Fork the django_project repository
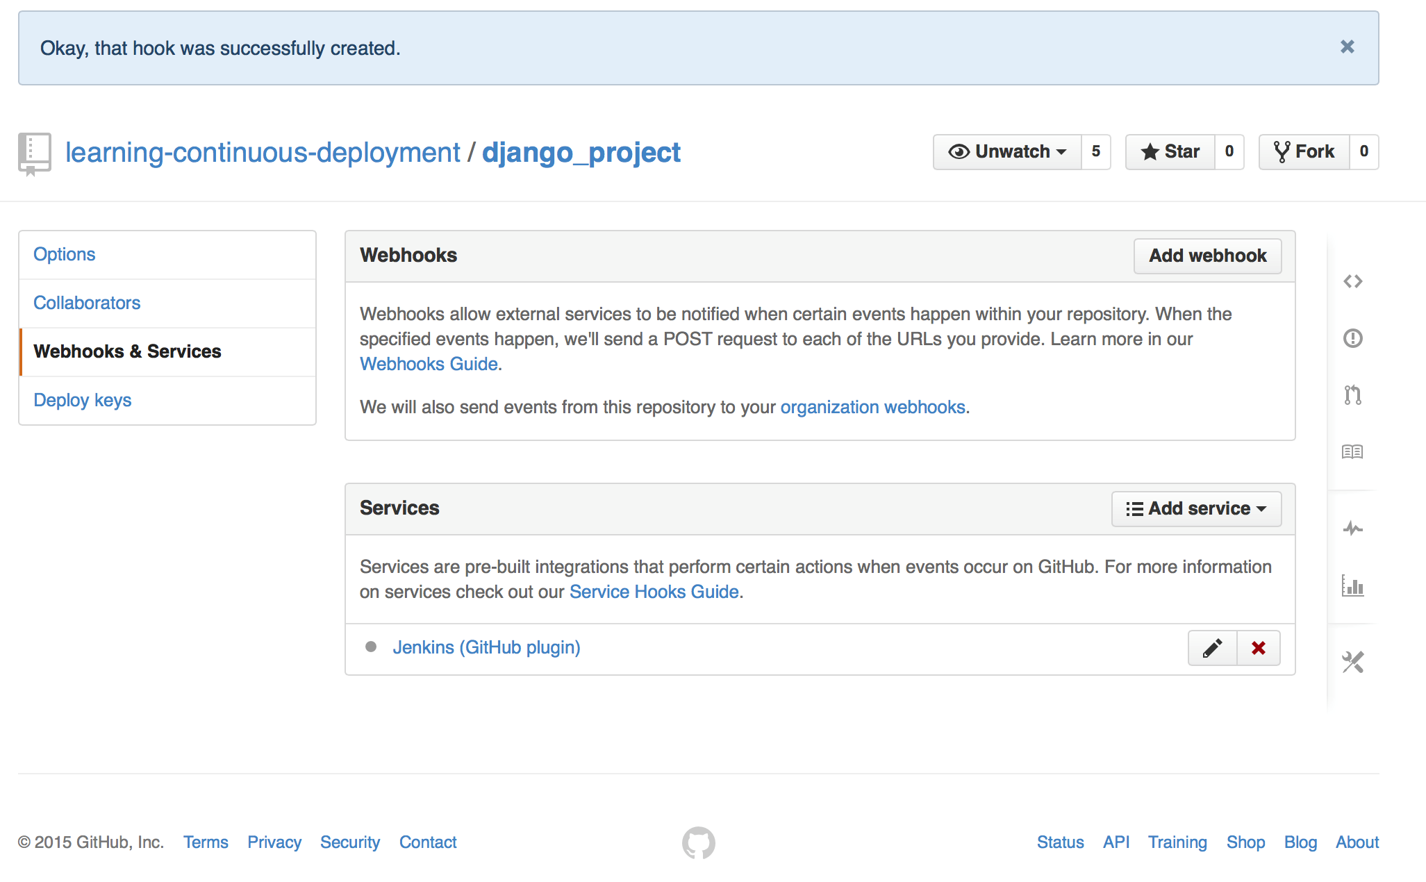 point(1304,152)
